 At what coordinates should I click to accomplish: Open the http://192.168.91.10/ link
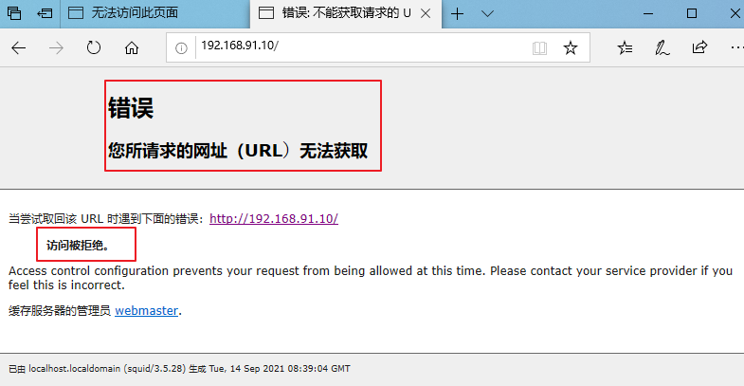pyautogui.click(x=274, y=218)
